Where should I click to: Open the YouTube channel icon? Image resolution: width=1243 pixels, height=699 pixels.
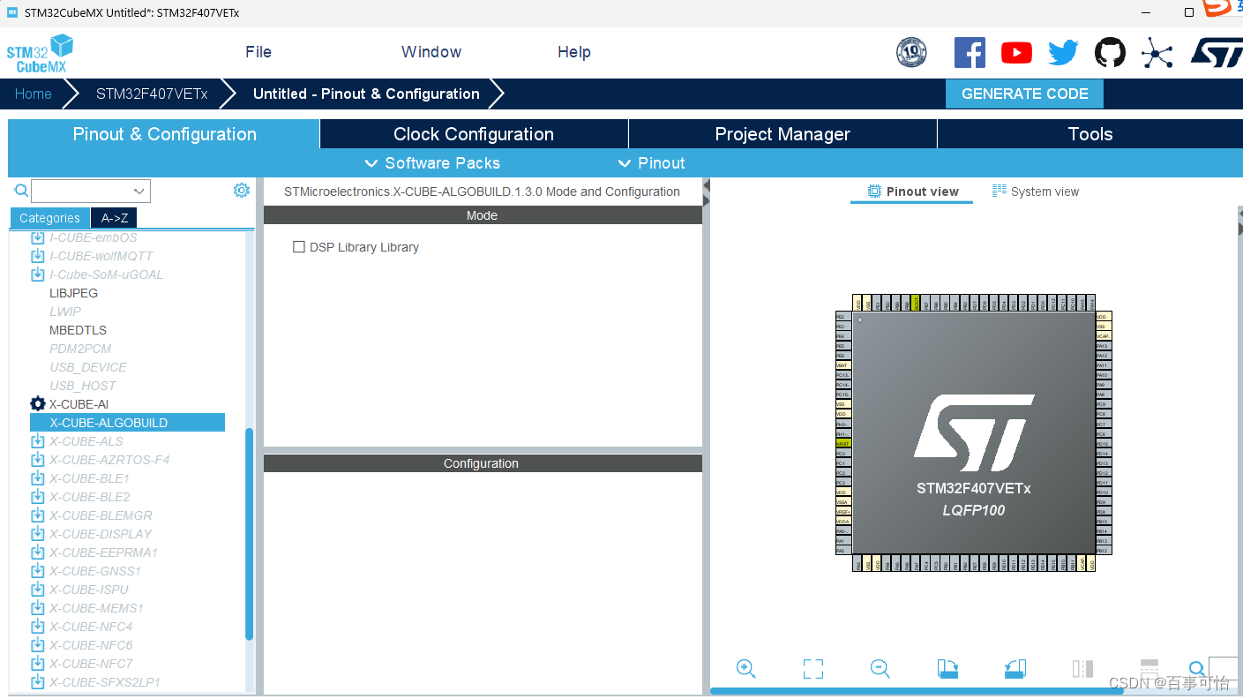(x=1016, y=52)
